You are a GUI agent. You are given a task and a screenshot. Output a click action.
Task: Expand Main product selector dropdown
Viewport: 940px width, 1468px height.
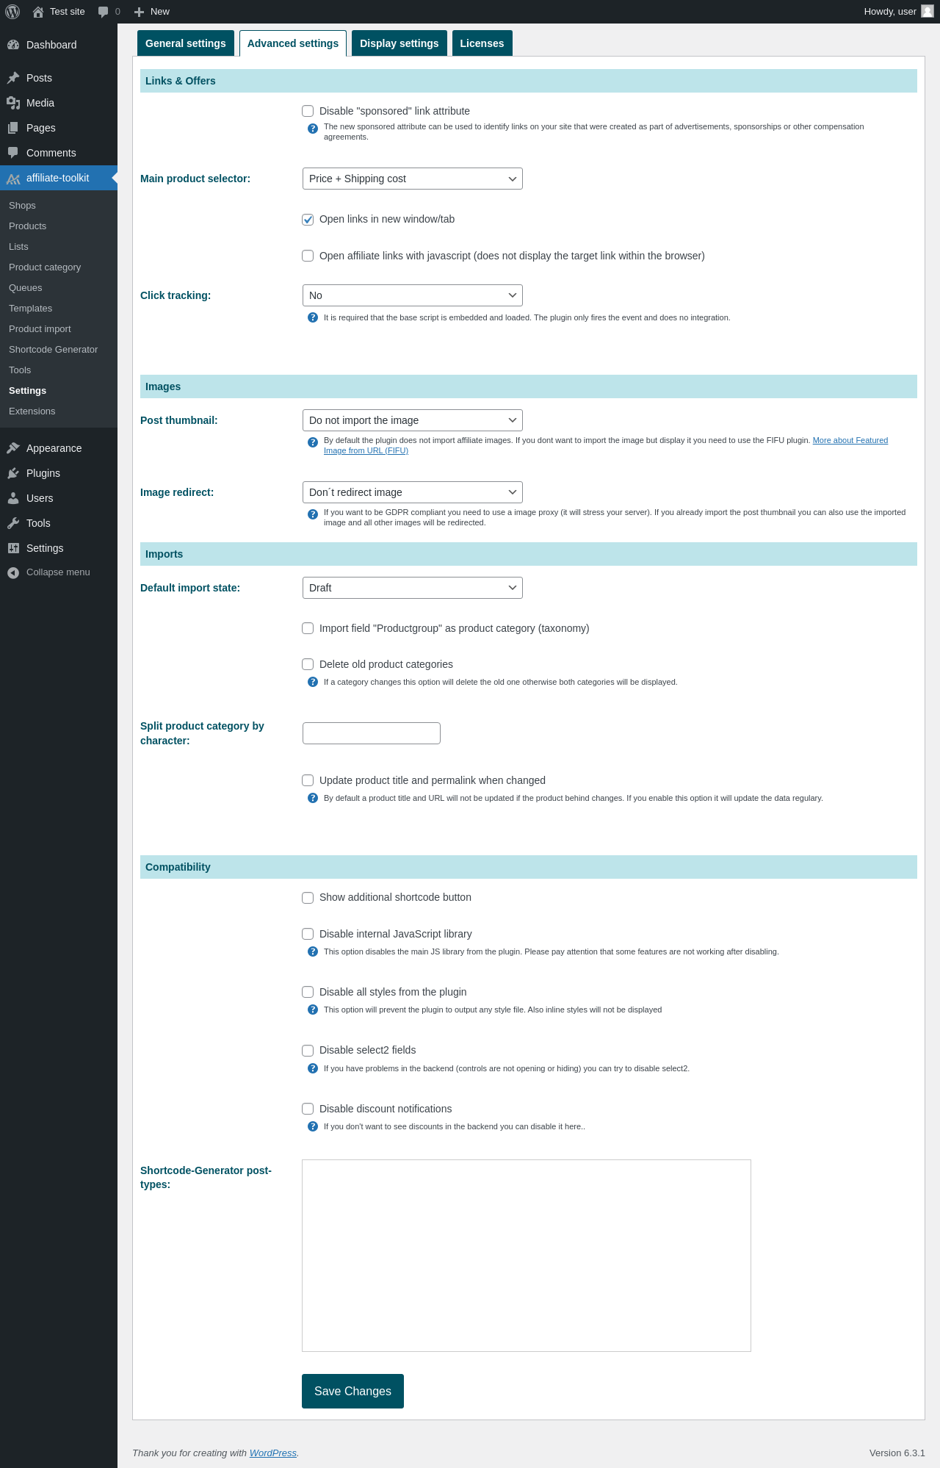(x=413, y=179)
